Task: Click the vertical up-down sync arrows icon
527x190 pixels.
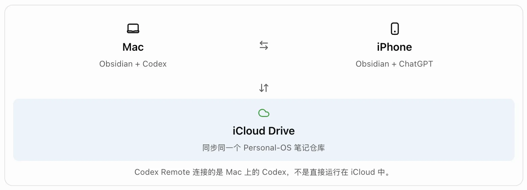Action: click(264, 88)
